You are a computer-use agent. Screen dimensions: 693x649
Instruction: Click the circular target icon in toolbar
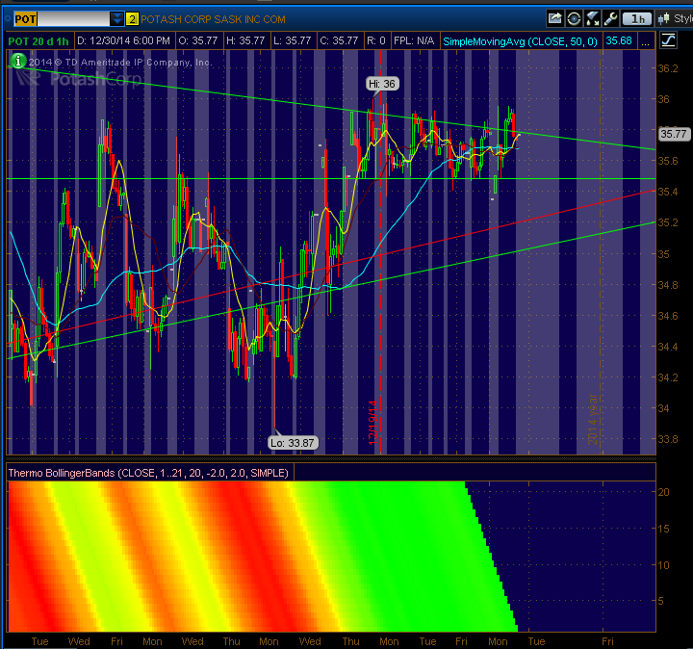[x=574, y=18]
